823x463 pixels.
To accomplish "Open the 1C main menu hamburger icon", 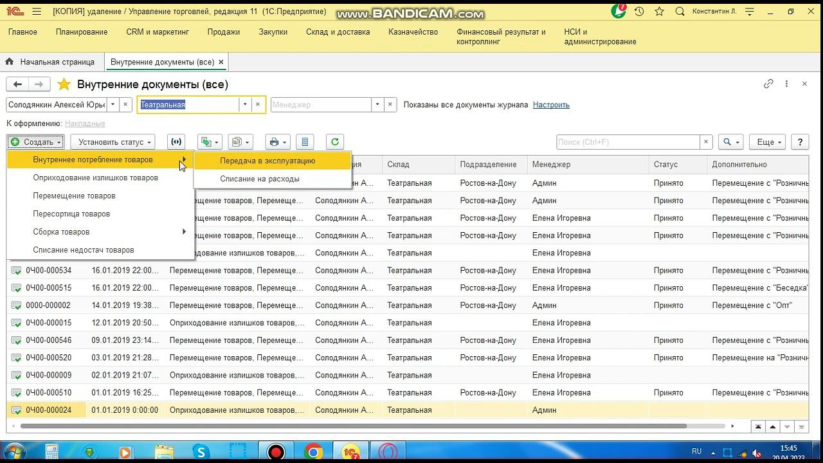I will click(36, 12).
